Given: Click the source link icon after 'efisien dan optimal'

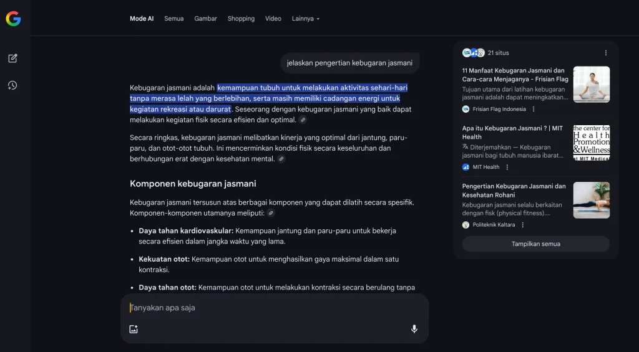Looking at the screenshot, I should (x=303, y=120).
